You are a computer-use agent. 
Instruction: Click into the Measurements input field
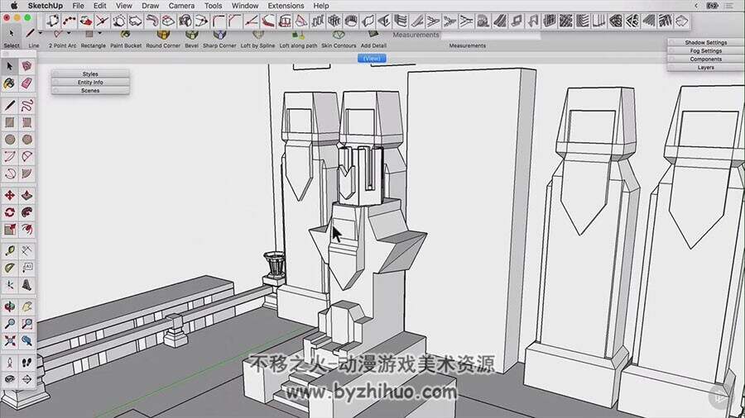[x=491, y=35]
